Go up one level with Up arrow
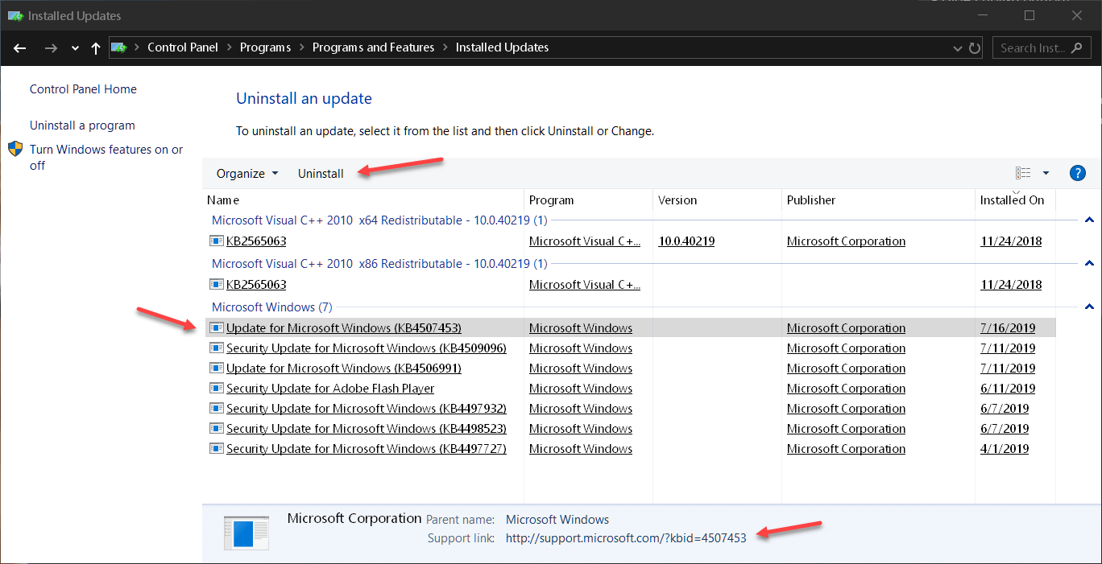1102x564 pixels. tap(96, 47)
